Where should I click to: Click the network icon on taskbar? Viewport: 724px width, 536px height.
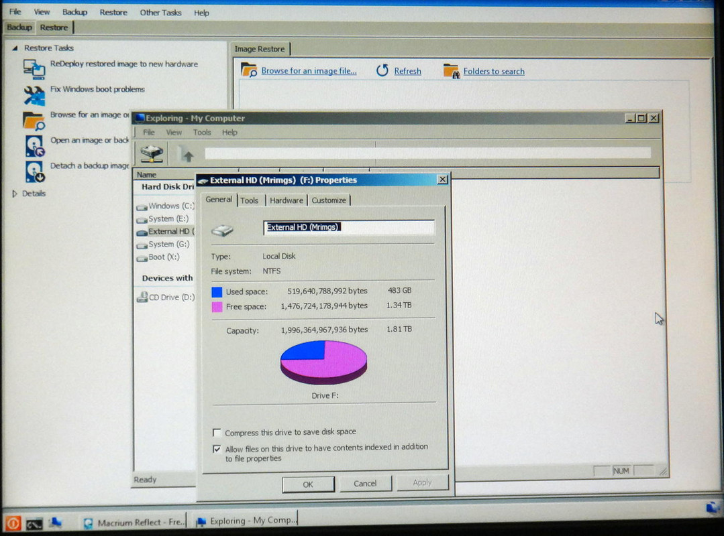pyautogui.click(x=56, y=523)
